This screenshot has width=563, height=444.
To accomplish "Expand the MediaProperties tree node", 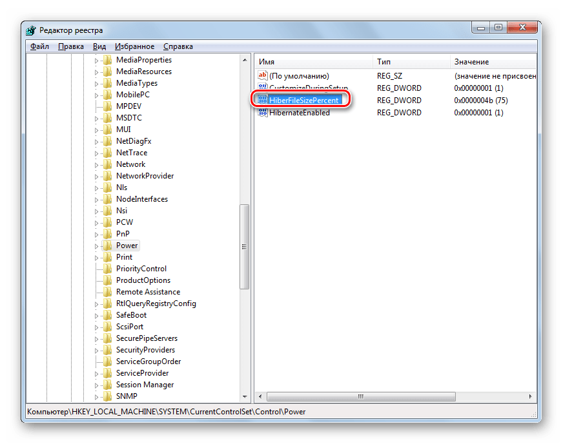I will pos(96,61).
